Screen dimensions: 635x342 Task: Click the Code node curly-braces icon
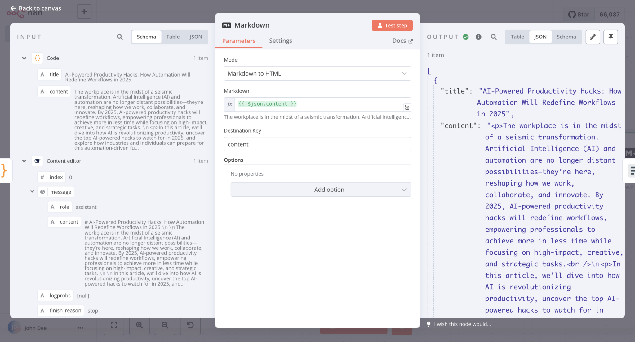37,58
